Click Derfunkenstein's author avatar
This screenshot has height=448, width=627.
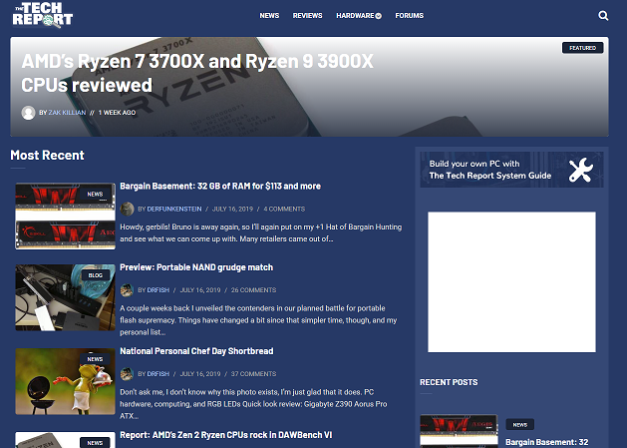[x=127, y=209]
